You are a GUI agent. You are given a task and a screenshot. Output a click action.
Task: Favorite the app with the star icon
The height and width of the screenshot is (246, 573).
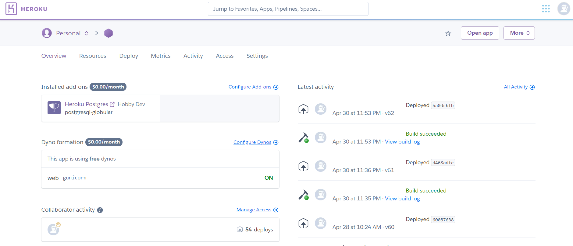(448, 33)
